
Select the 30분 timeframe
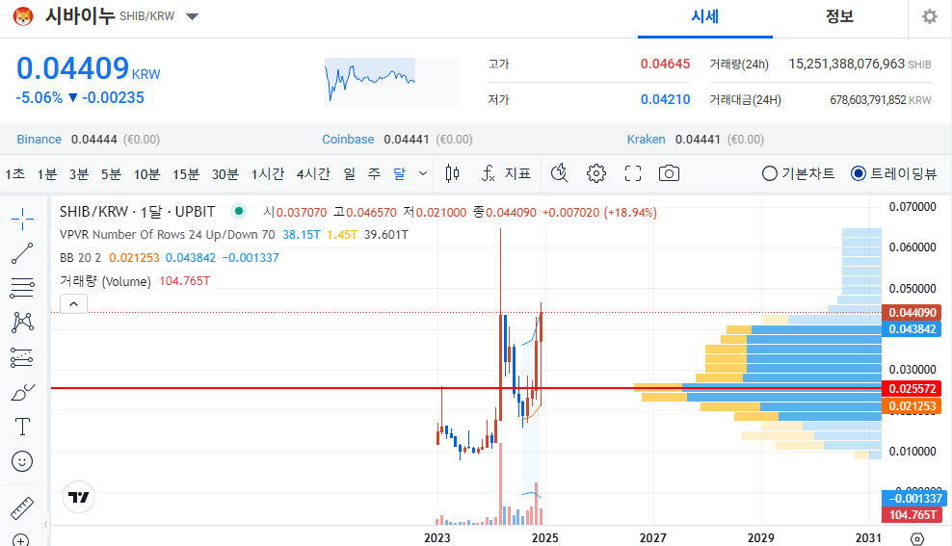[225, 174]
